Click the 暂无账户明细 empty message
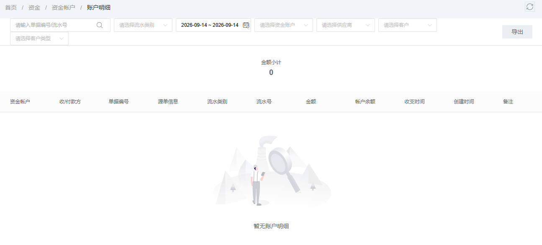 [x=271, y=226]
